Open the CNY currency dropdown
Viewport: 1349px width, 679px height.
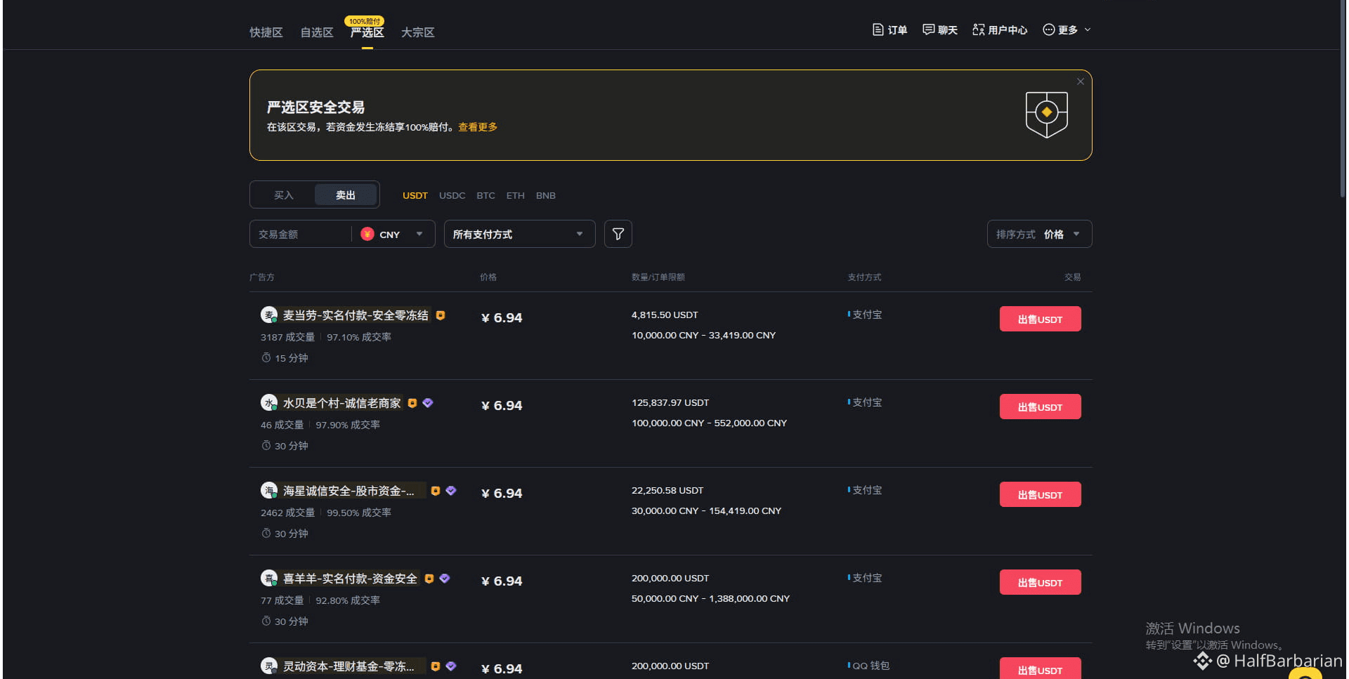[392, 235]
